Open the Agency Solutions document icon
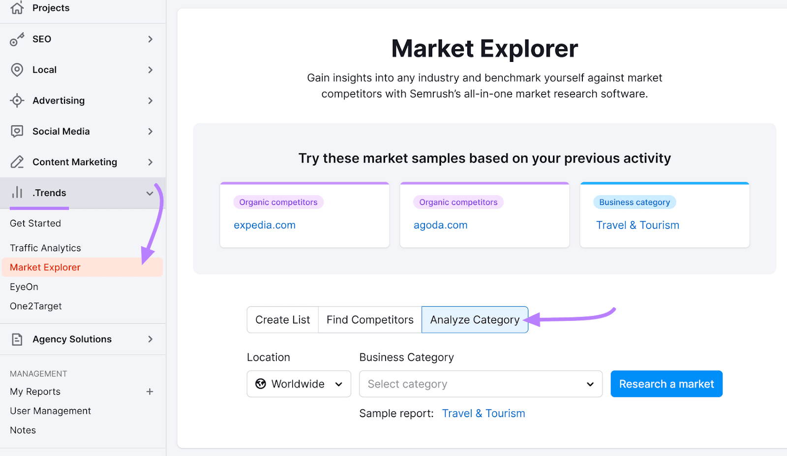 coord(17,339)
